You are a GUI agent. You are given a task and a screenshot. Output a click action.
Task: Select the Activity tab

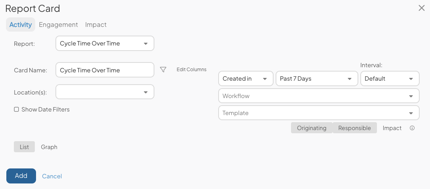[21, 25]
